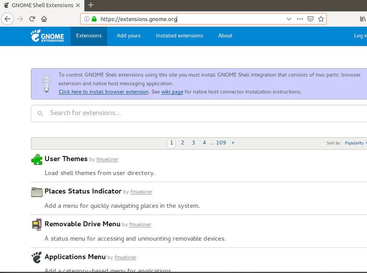Select the Add yours navigation item

click(x=128, y=36)
